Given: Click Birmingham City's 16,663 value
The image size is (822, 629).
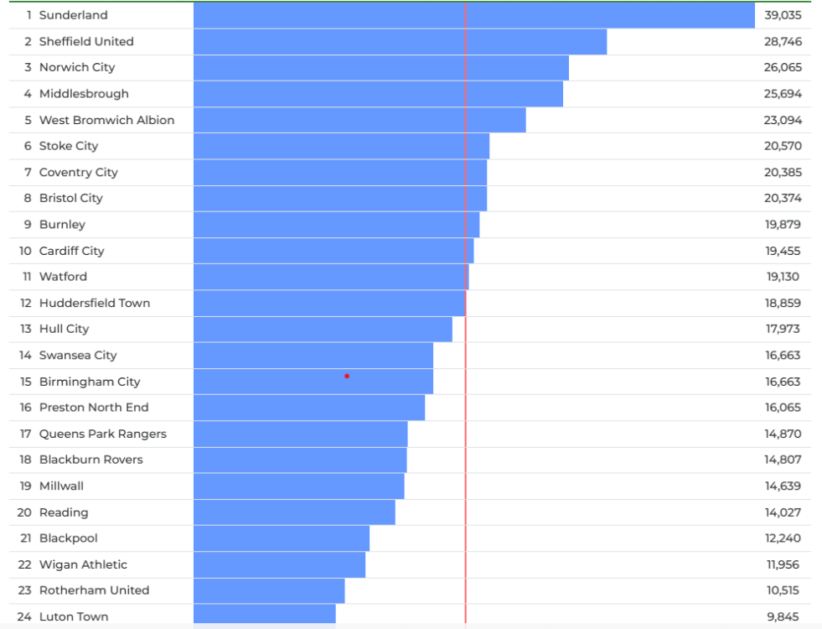Looking at the screenshot, I should [783, 382].
